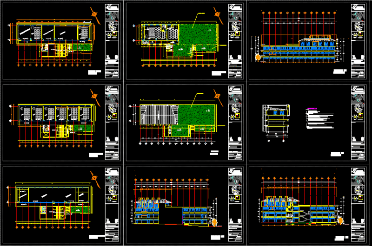Select the large green area in the top-middle plan

tap(198, 34)
